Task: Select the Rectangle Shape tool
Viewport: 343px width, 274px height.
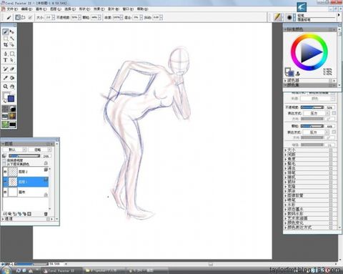Action: 12,54
